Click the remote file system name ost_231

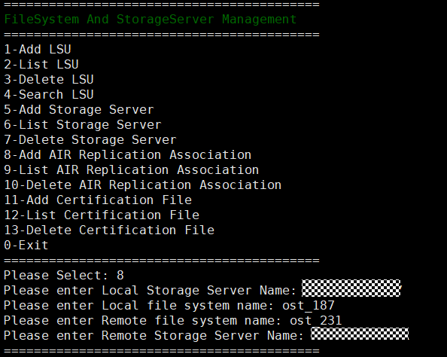(315, 321)
